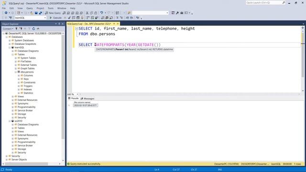The image size is (306, 172).
Task: Collapse the dbo.persons table node
Action: click(x=16, y=72)
